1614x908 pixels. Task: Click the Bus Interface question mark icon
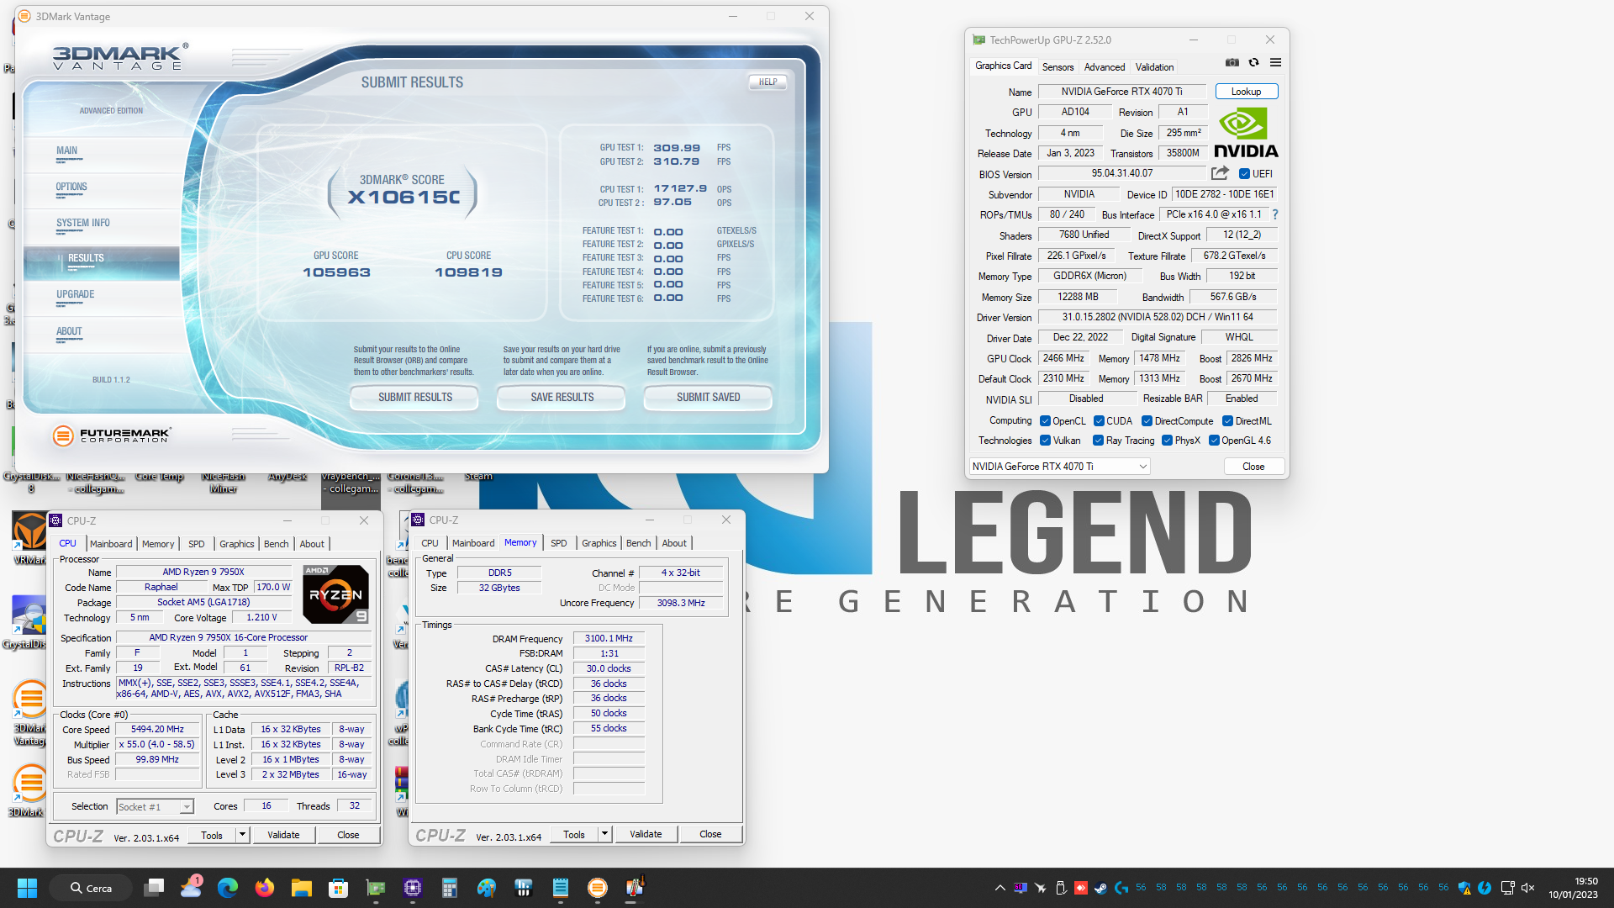pos(1275,214)
